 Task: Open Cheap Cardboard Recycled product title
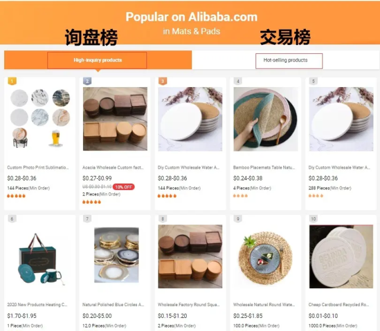pyautogui.click(x=339, y=304)
